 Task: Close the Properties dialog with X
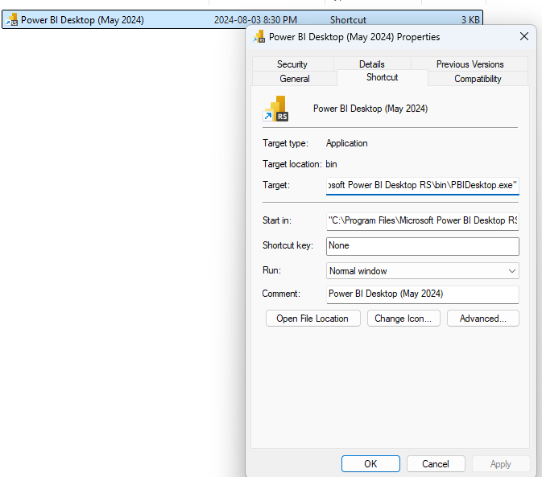click(524, 36)
